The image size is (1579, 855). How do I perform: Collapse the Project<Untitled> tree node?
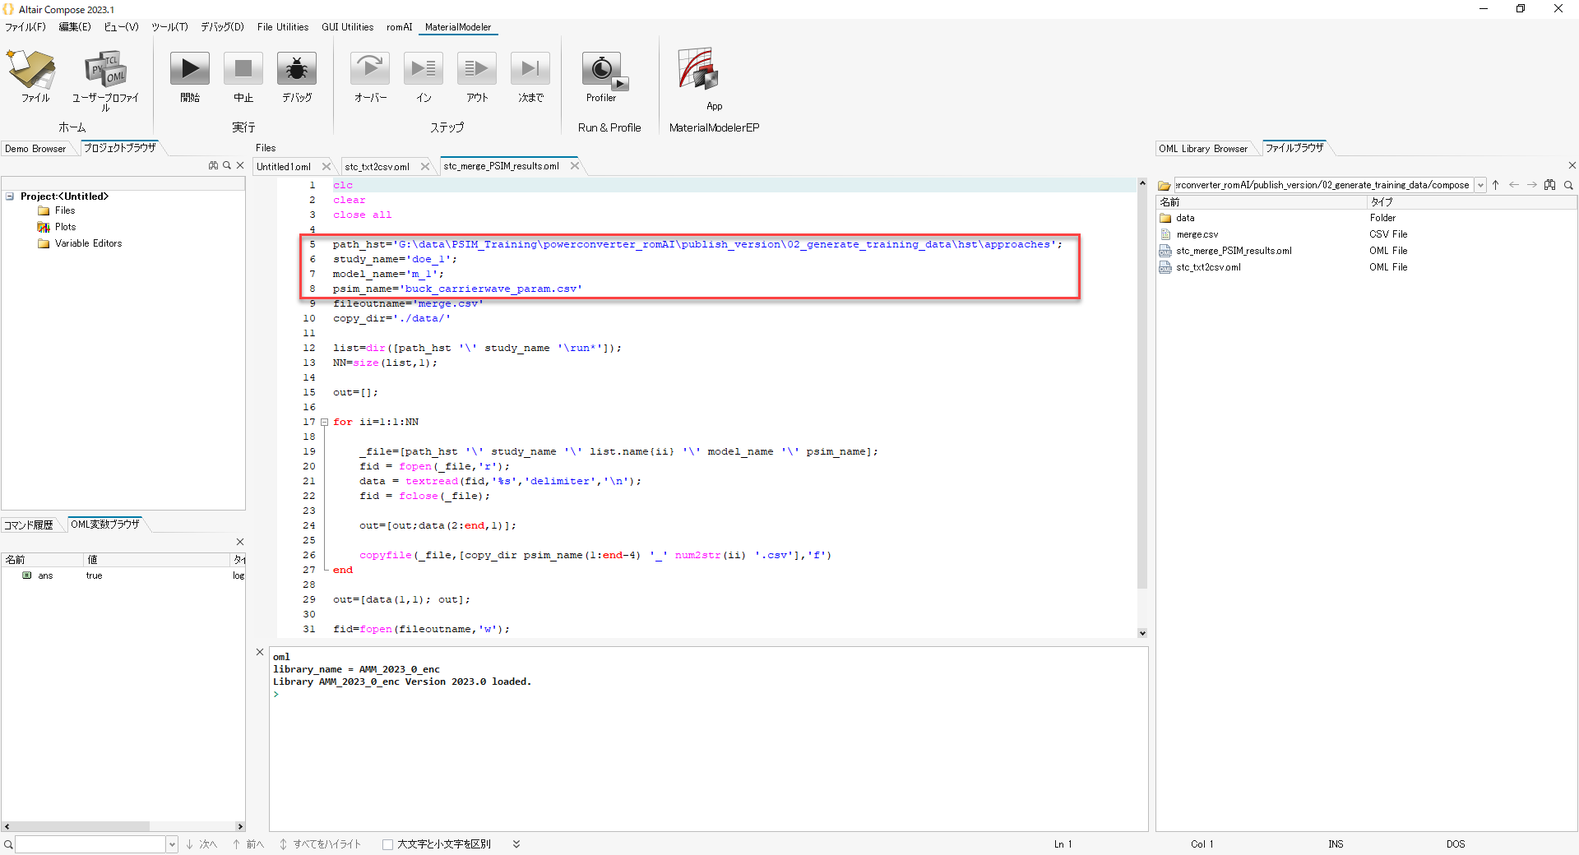point(10,196)
